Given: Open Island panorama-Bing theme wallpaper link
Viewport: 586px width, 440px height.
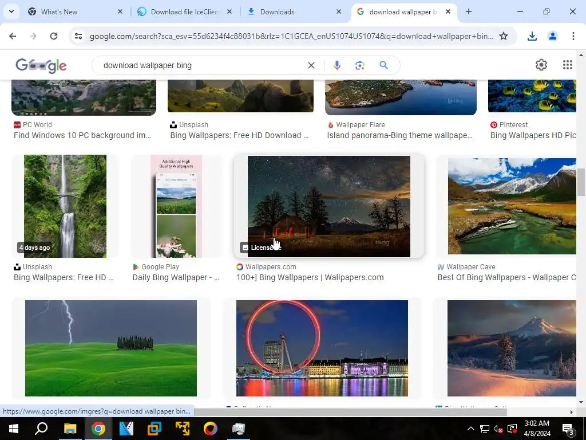Looking at the screenshot, I should [x=400, y=135].
